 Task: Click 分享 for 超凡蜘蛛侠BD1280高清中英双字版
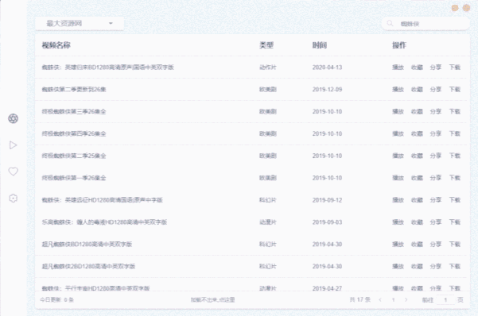coord(436,245)
